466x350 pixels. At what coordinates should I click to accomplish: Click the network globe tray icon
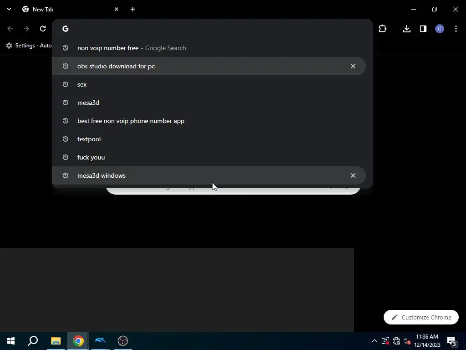396,341
